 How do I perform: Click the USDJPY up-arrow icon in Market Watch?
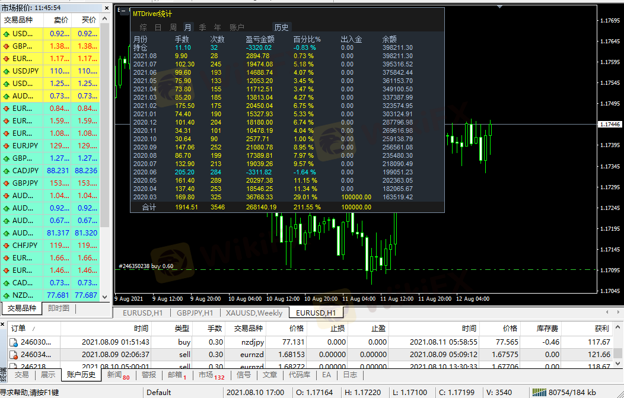point(7,71)
